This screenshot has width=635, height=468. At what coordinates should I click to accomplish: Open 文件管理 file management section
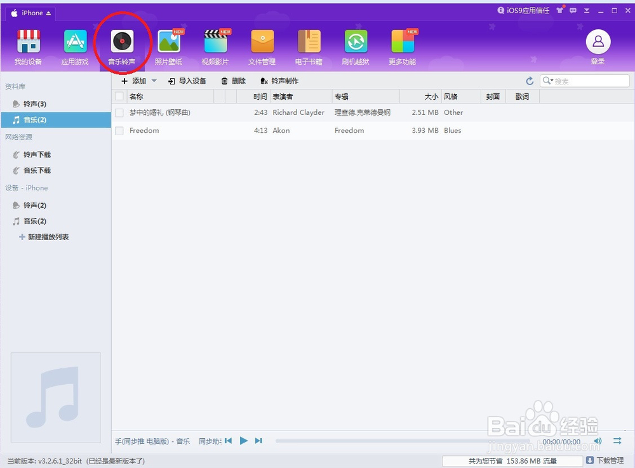pos(262,46)
